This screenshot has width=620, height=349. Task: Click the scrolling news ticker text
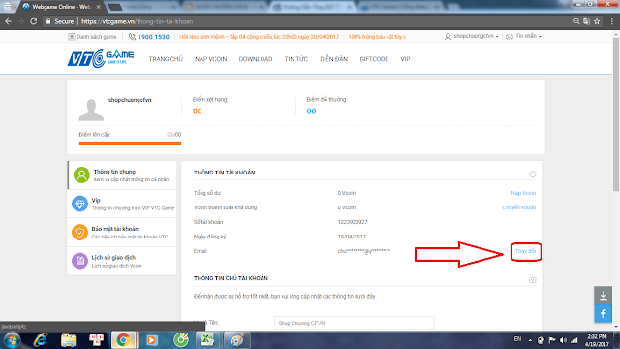coord(293,37)
